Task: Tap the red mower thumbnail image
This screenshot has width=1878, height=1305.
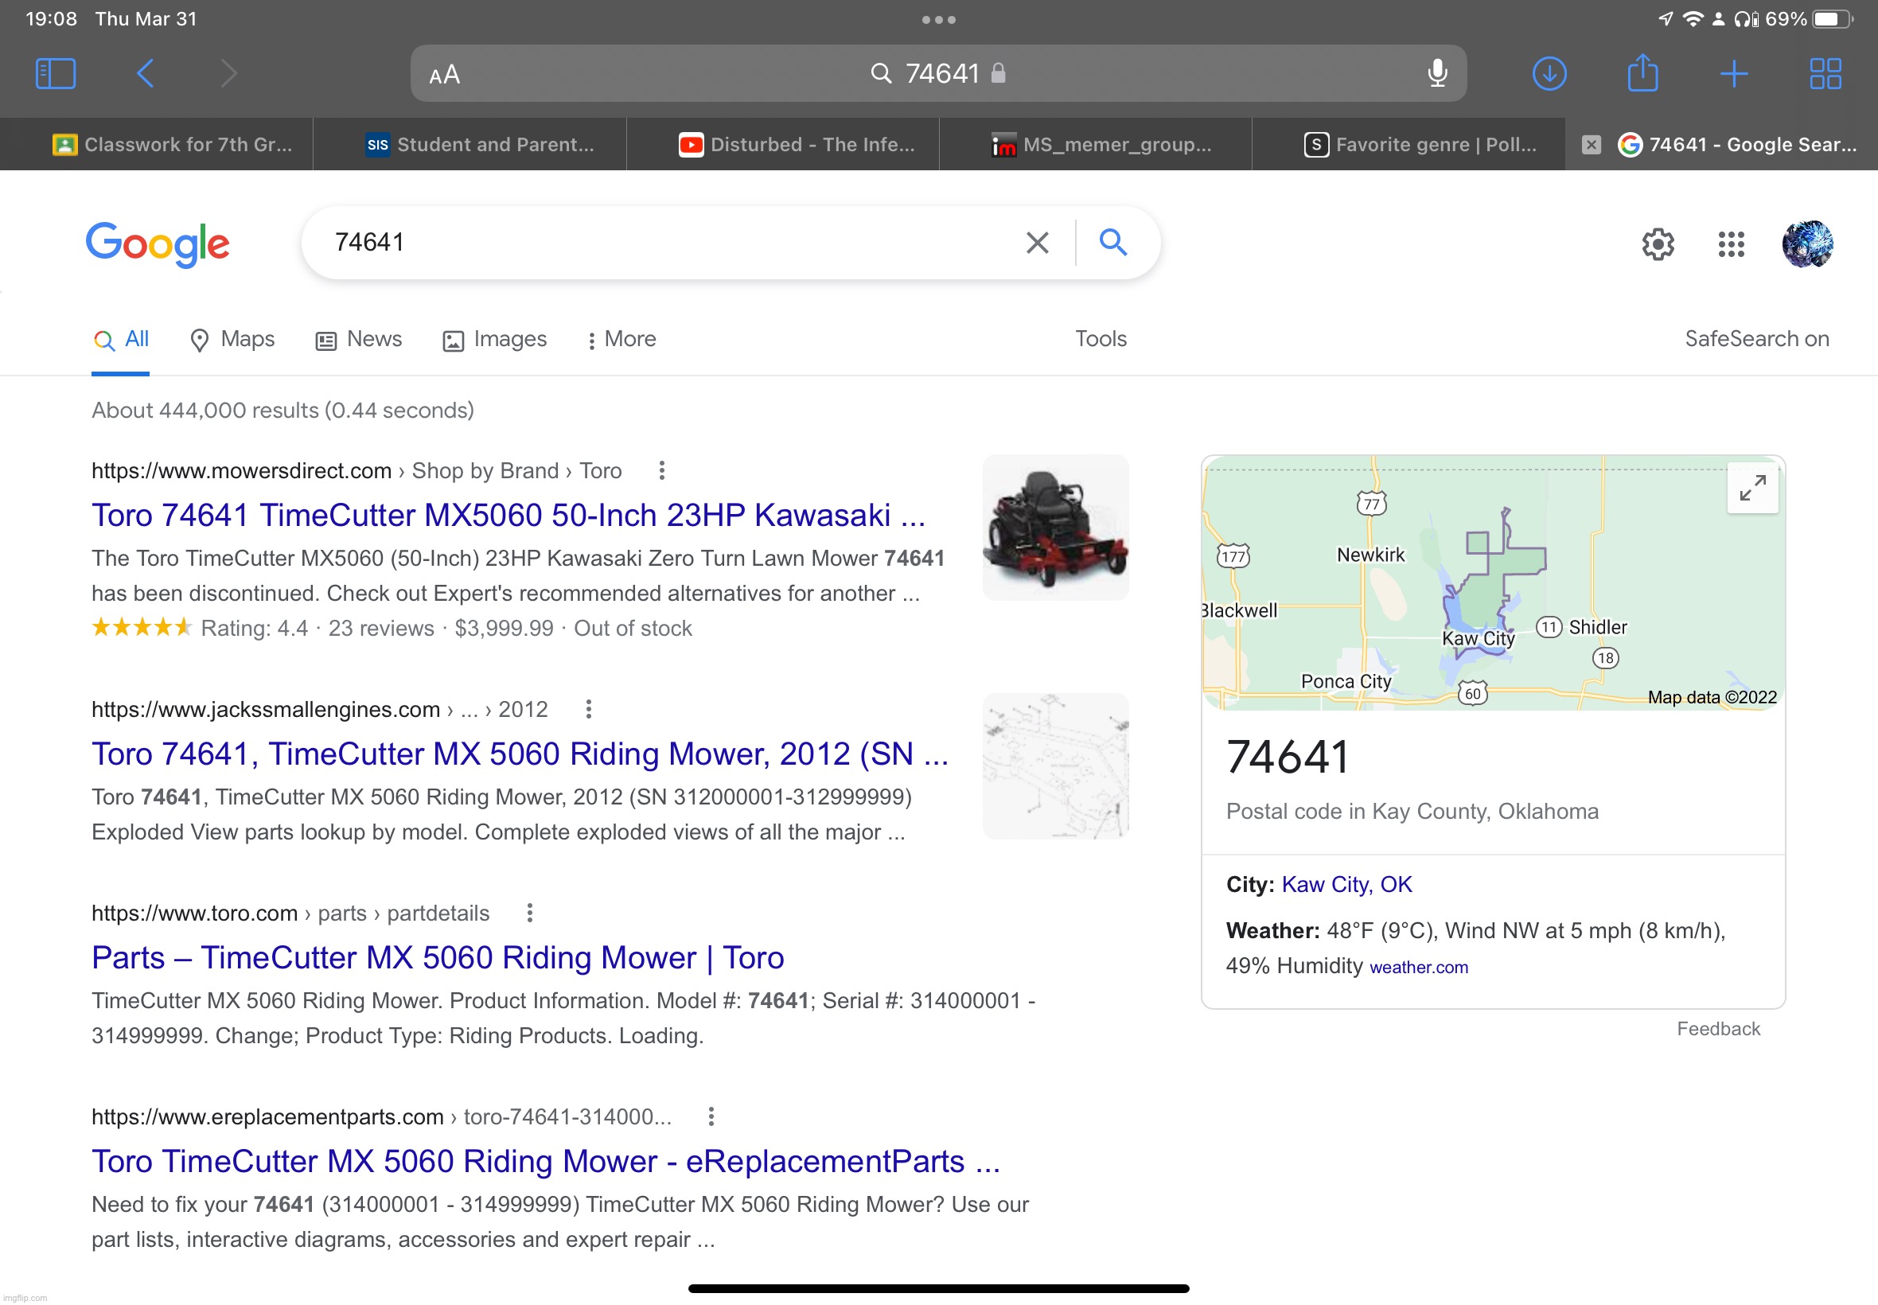Action: tap(1054, 528)
